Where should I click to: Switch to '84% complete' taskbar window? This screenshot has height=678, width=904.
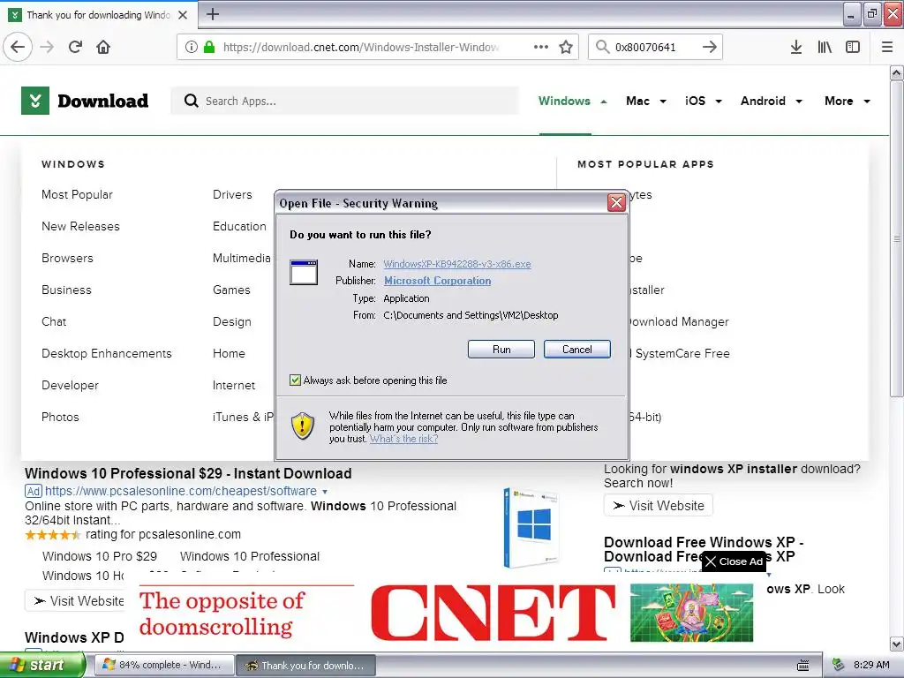(163, 666)
